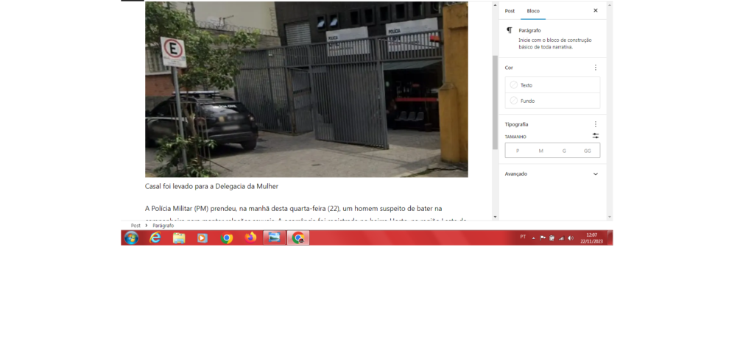Open Google Chrome from the taskbar

click(227, 237)
